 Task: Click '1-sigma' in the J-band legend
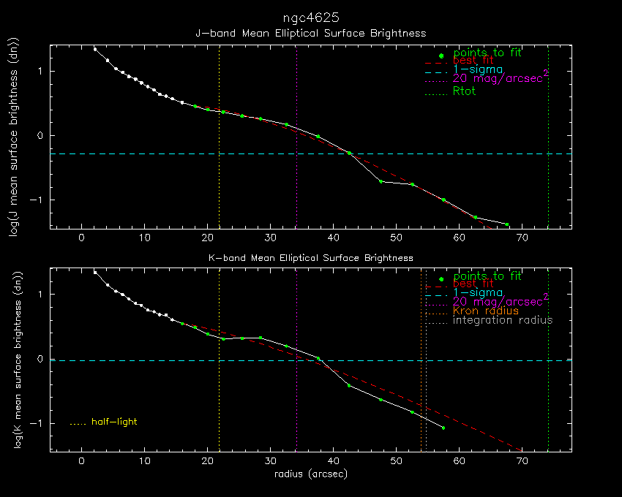[478, 69]
